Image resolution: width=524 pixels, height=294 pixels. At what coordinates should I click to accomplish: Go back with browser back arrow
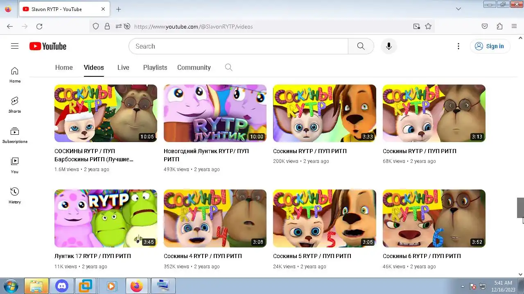point(10,26)
